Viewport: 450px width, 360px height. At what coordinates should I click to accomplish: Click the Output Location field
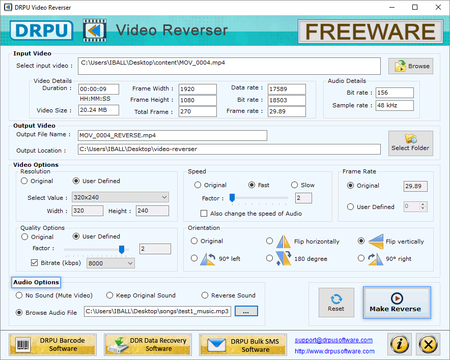[229, 149]
